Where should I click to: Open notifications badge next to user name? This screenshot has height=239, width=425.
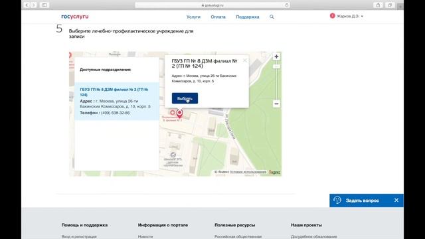[332, 16]
